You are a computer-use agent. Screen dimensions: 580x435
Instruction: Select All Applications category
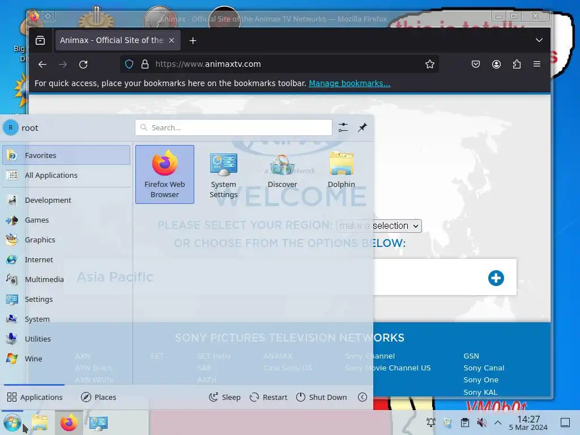pos(66,176)
